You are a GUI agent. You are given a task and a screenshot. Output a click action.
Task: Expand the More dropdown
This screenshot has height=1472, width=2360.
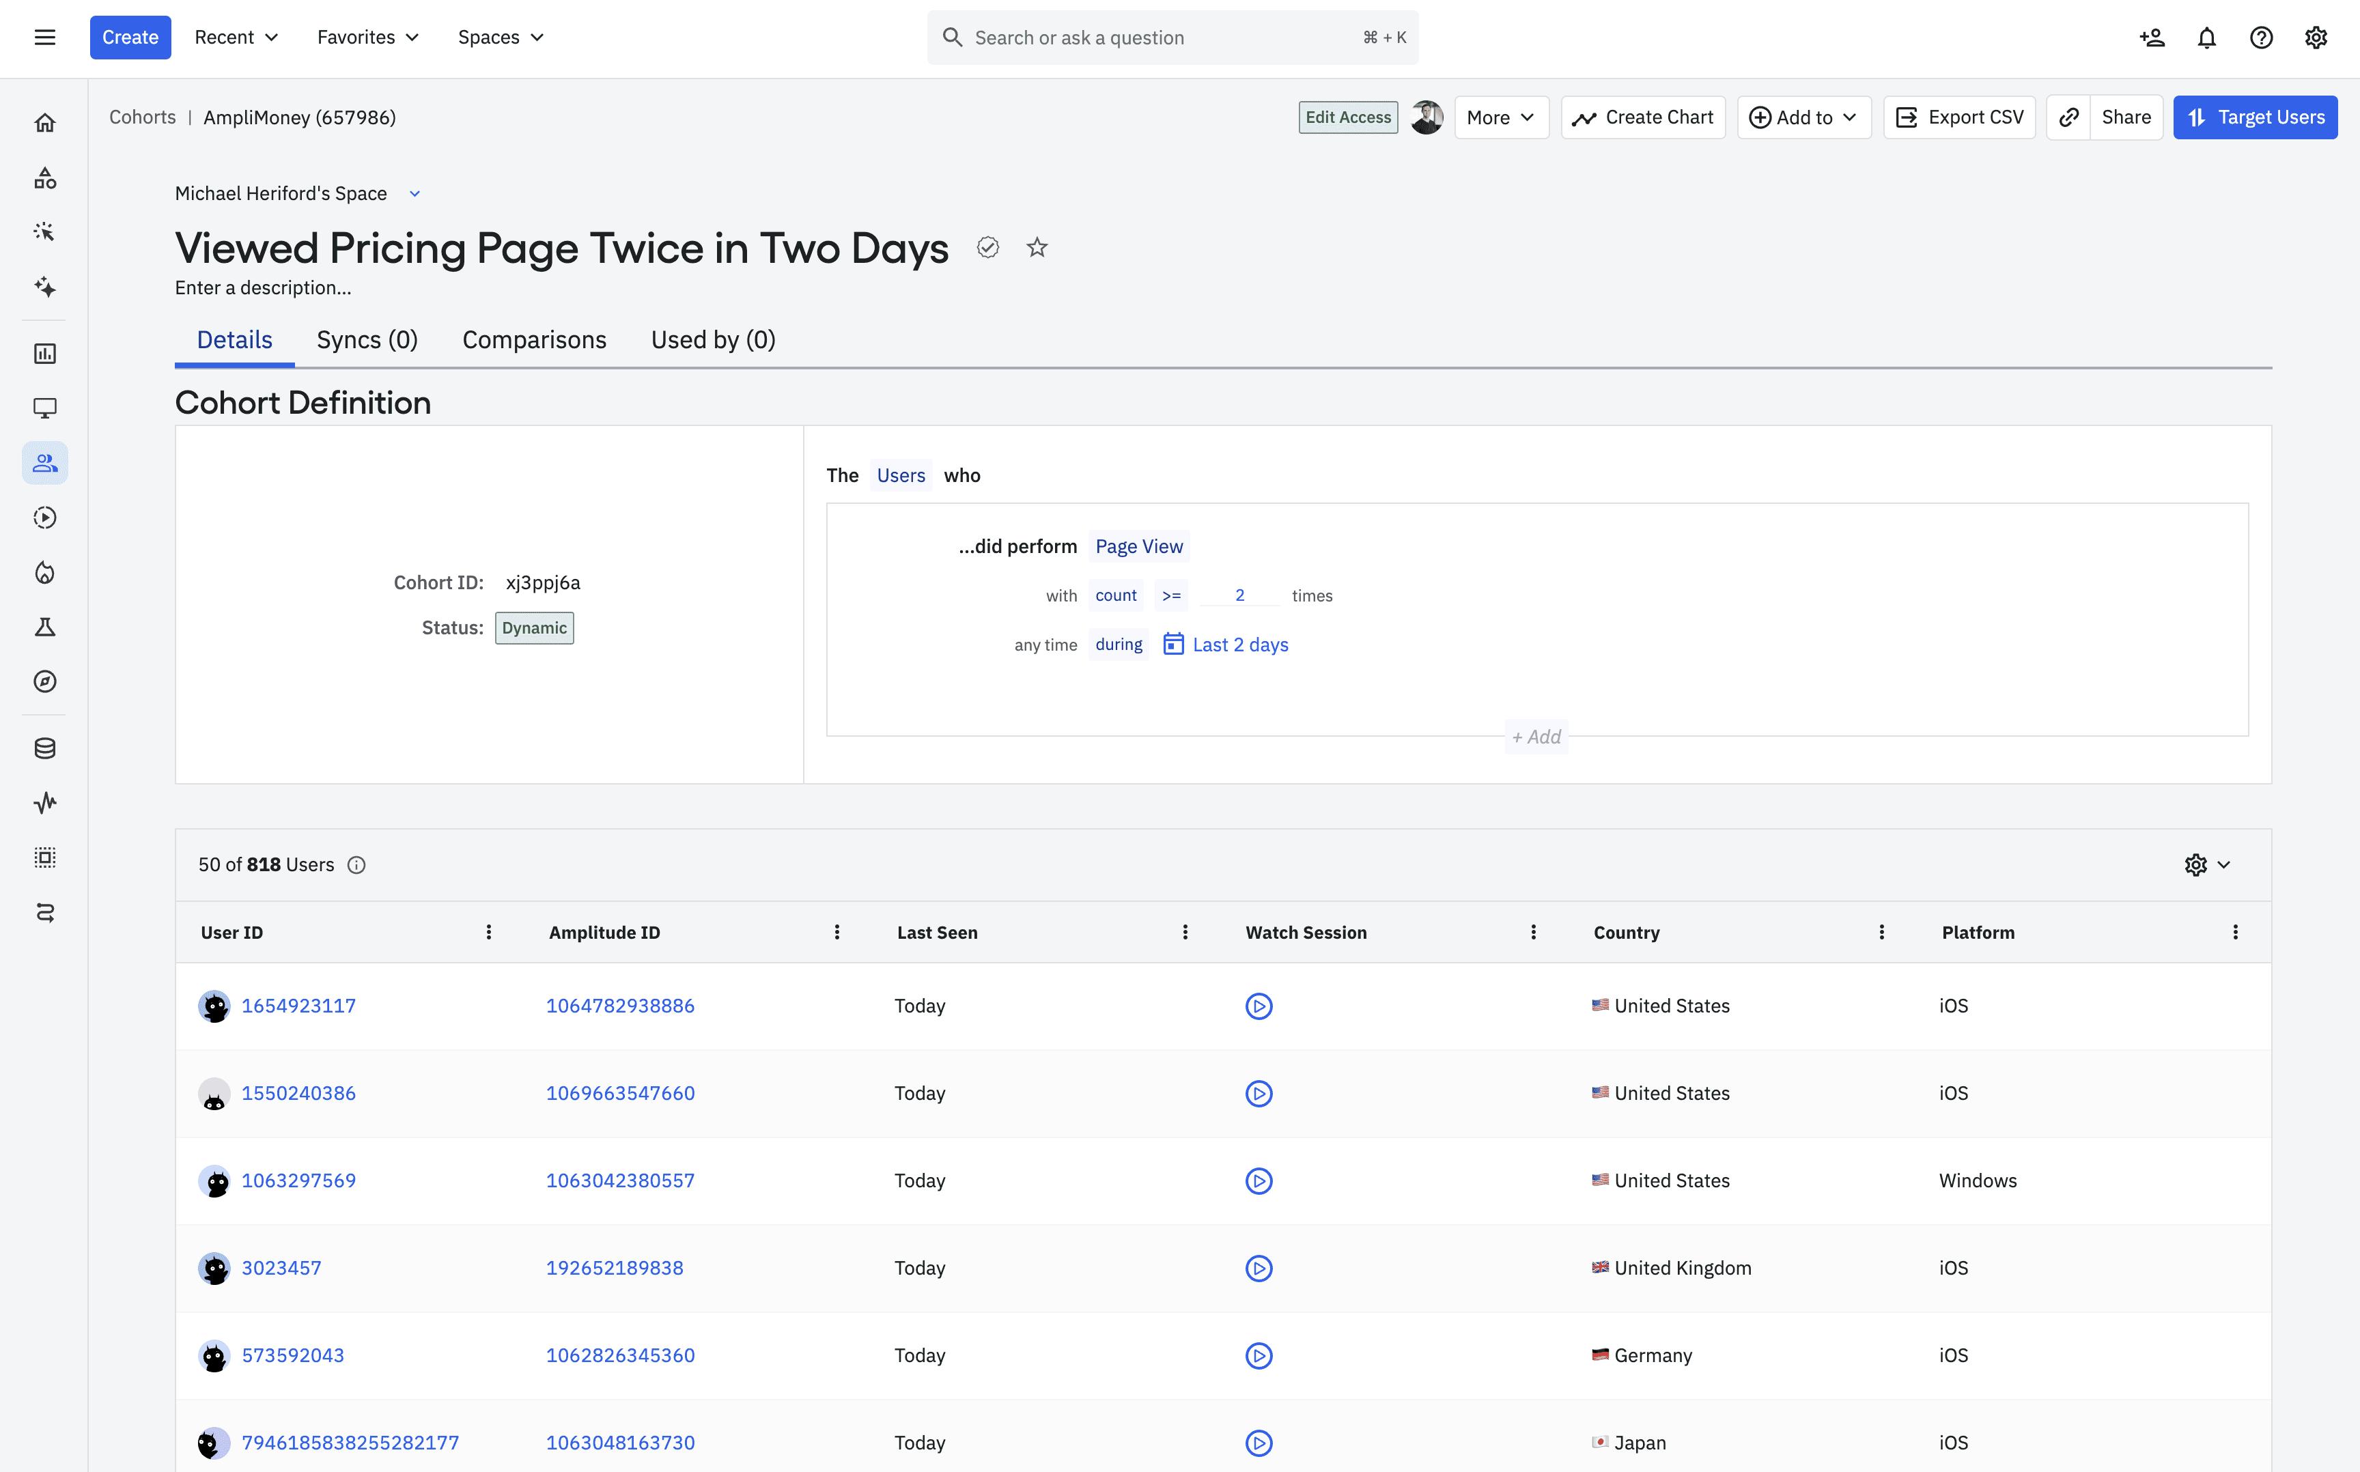(x=1500, y=118)
